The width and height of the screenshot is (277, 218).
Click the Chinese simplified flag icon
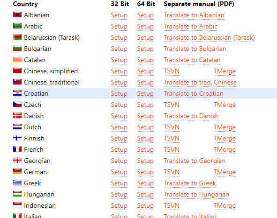17,71
